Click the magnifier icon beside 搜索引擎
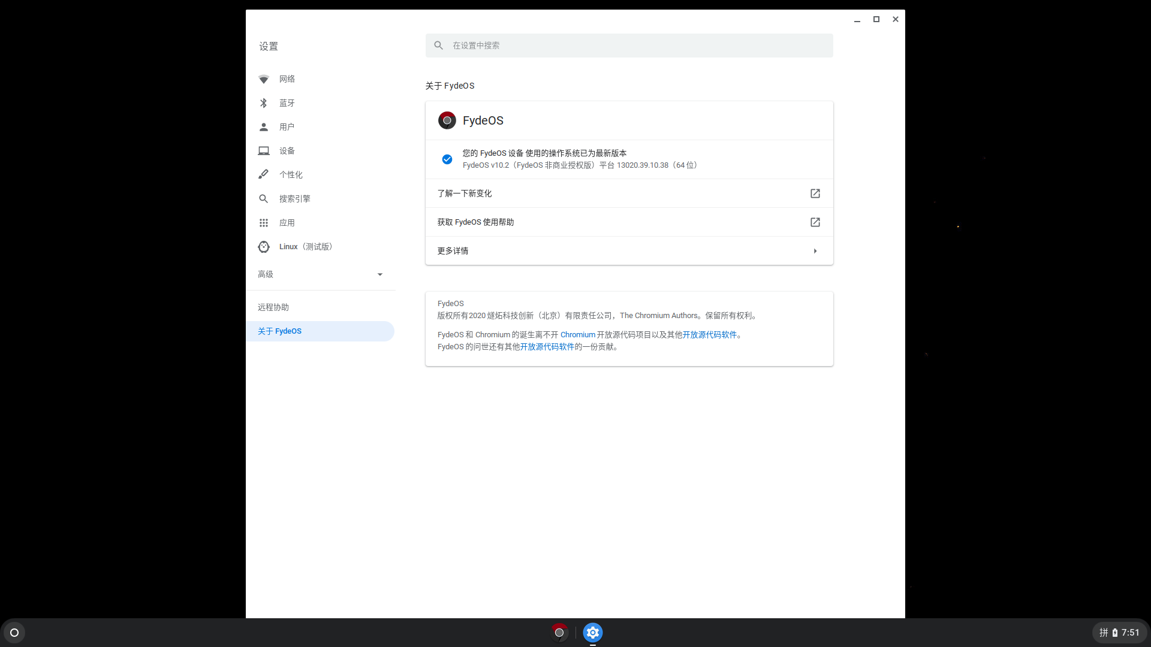This screenshot has width=1151, height=647. click(x=263, y=199)
